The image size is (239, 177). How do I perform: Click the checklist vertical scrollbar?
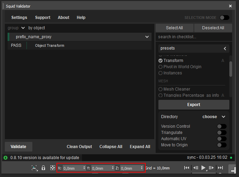(x=231, y=69)
